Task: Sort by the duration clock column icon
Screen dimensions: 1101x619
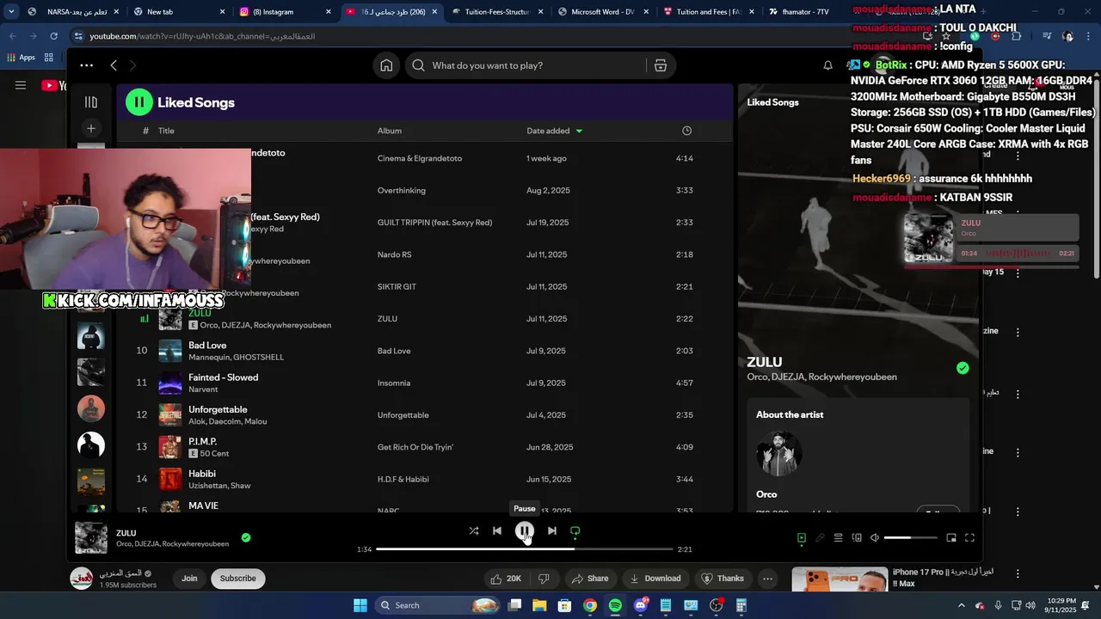Action: (686, 131)
